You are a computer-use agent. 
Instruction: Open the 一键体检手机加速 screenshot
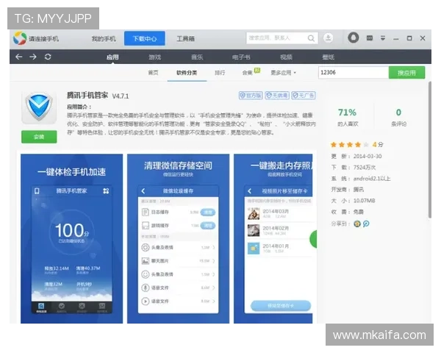tap(72, 239)
